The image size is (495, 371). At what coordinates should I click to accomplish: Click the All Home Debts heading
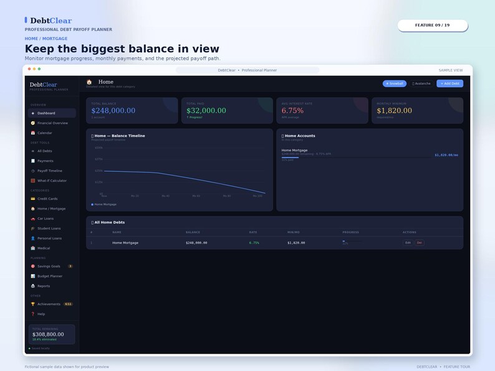(x=108, y=222)
